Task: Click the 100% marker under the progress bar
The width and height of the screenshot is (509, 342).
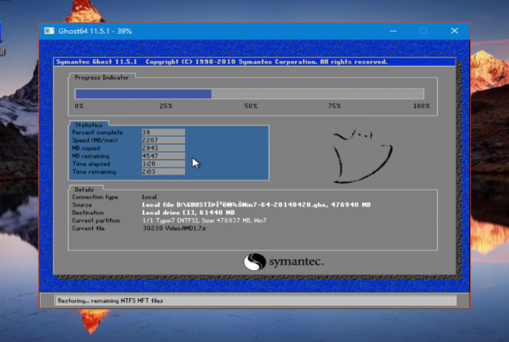Action: [422, 106]
